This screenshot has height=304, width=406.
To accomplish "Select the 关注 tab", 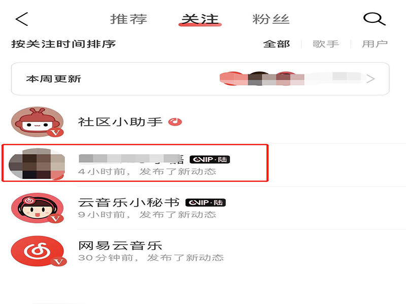I will [200, 19].
